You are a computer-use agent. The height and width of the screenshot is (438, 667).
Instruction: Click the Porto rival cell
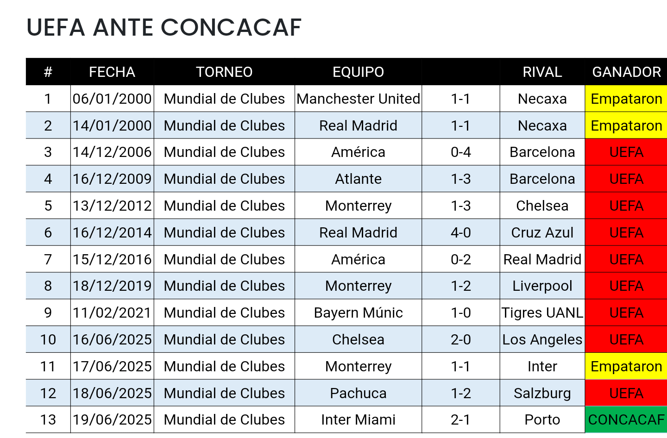(x=542, y=419)
